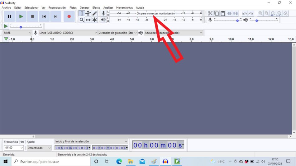Open the Herramientas menu

124,8
